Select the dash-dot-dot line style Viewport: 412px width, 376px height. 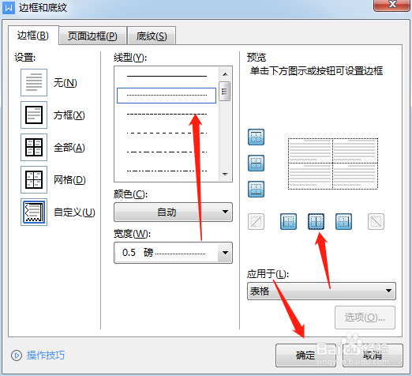pyautogui.click(x=167, y=171)
